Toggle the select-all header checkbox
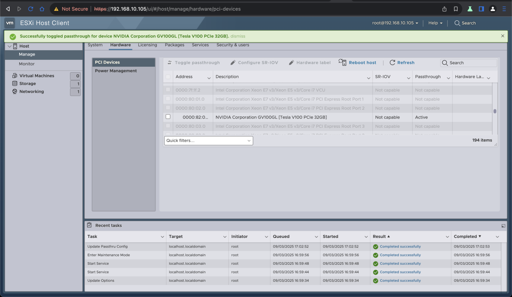Screen dimensions: 512x297 pos(168,77)
